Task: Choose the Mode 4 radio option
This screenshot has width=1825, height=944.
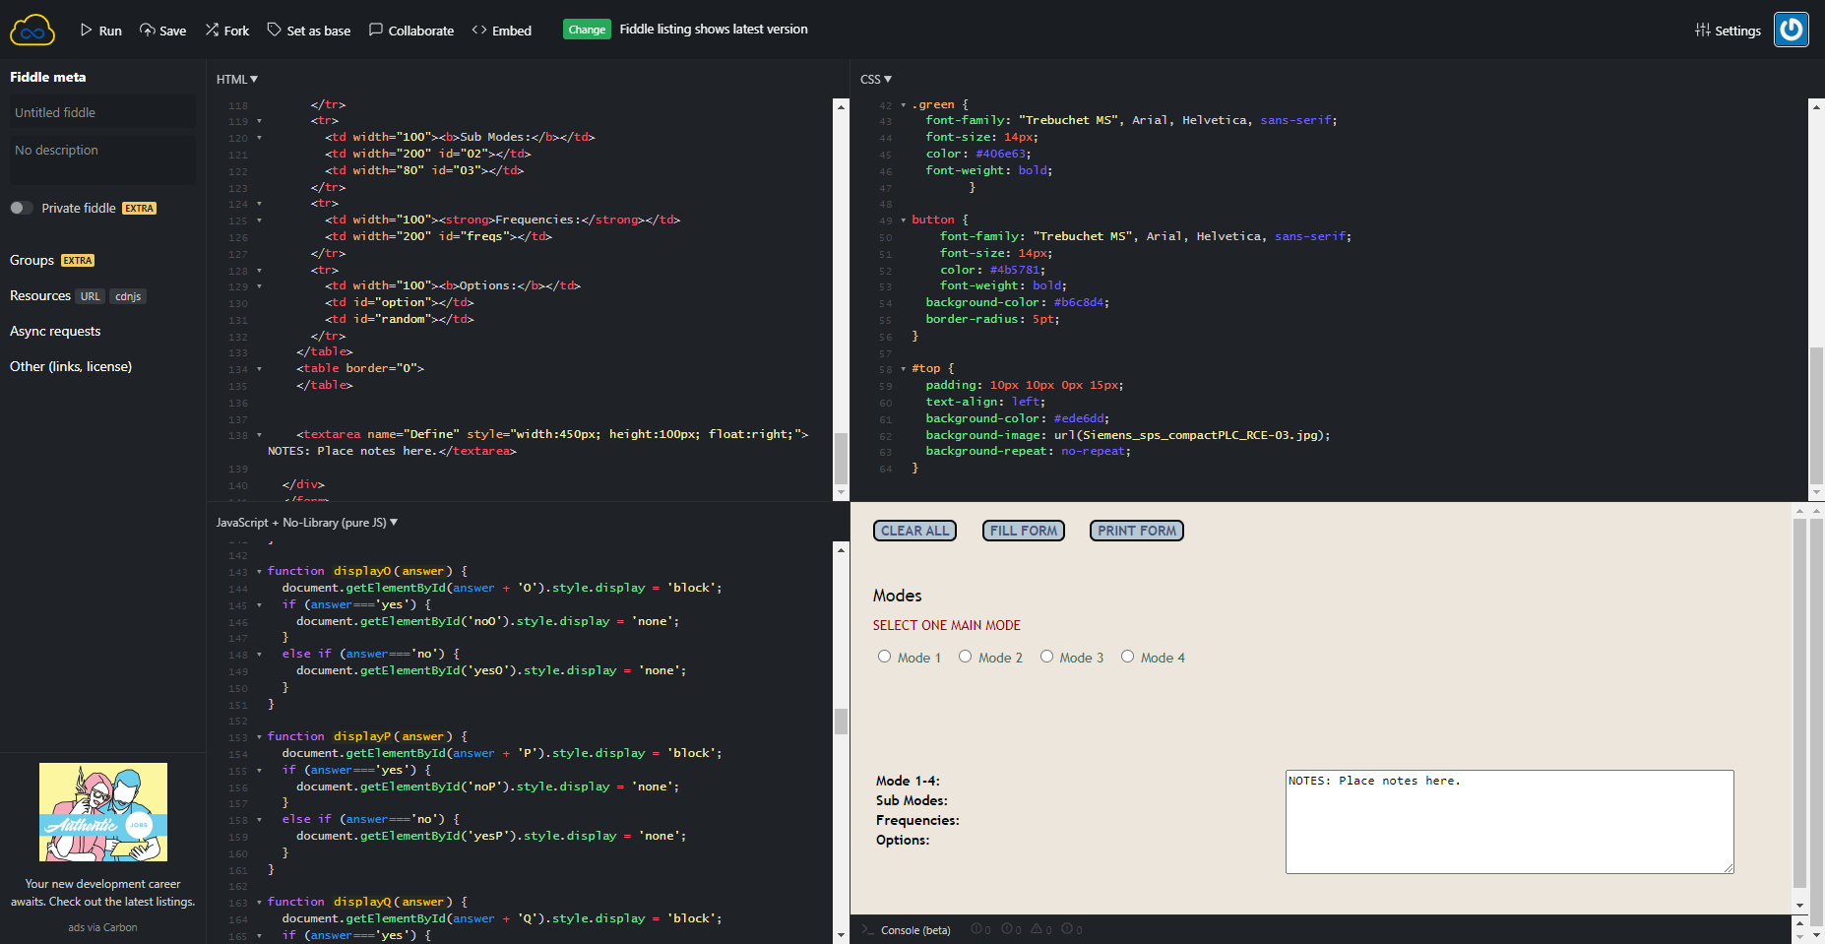Action: pos(1127,657)
